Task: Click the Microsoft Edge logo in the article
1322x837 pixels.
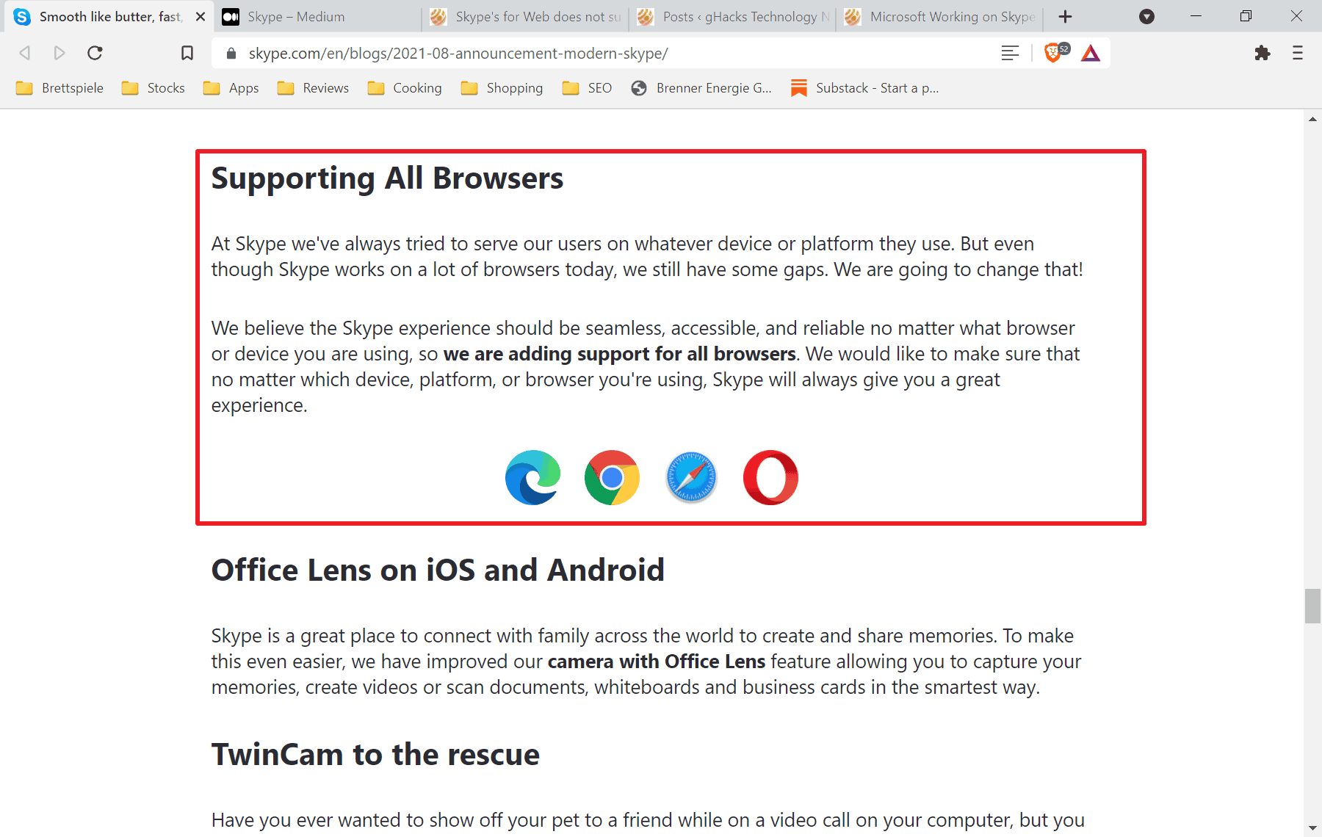Action: 532,477
